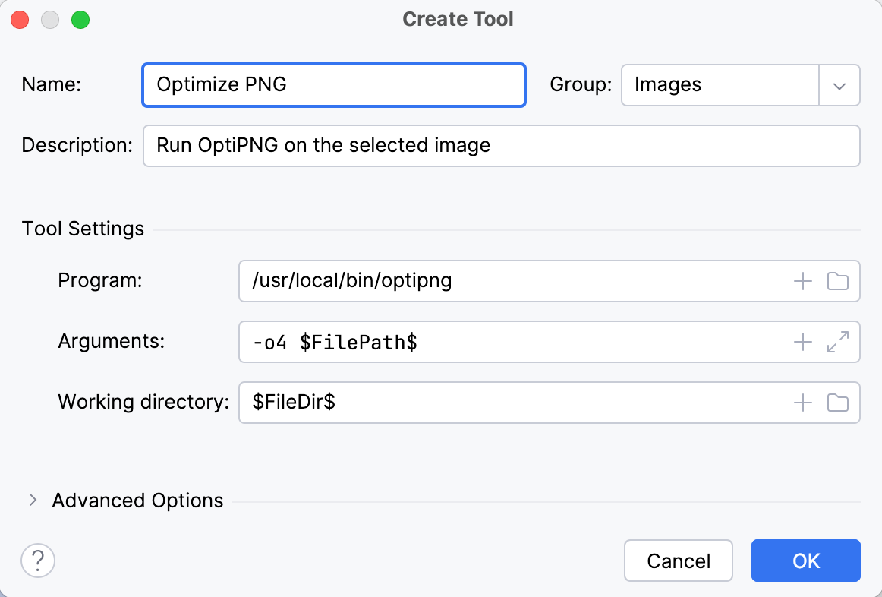882x597 pixels.
Task: Select the Images group combo box
Action: coord(720,85)
